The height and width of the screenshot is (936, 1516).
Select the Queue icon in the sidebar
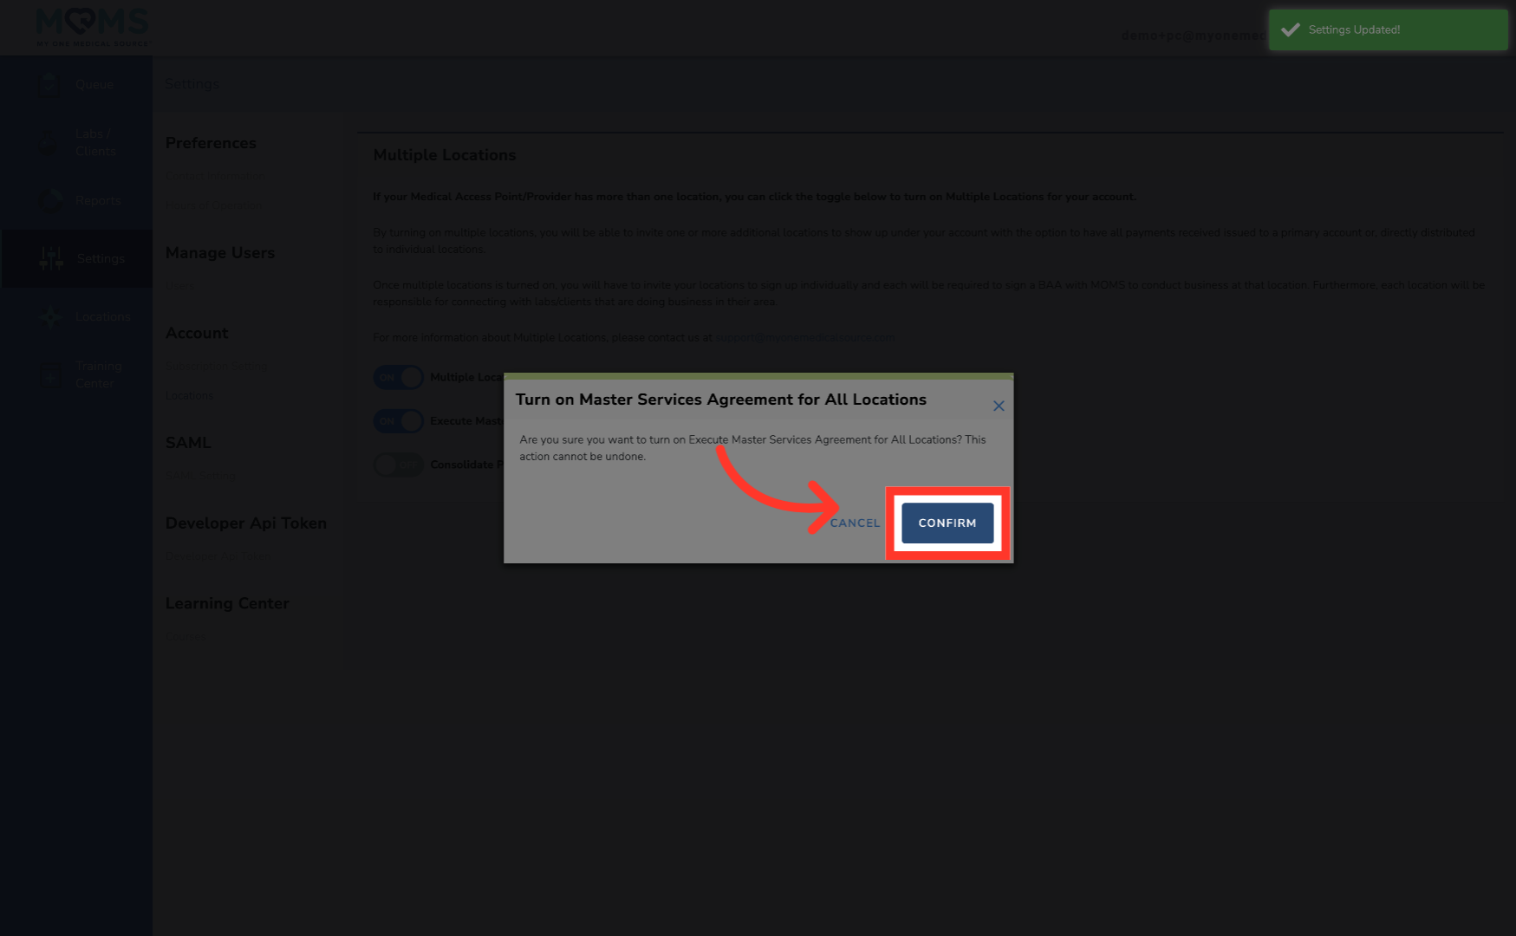tap(49, 83)
